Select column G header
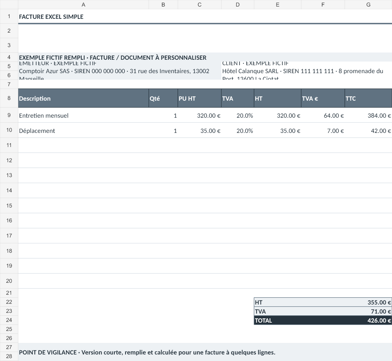392x361 pixels. tap(368, 4)
